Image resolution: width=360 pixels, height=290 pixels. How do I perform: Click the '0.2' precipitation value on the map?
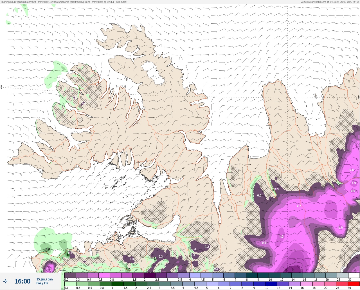click(207, 247)
